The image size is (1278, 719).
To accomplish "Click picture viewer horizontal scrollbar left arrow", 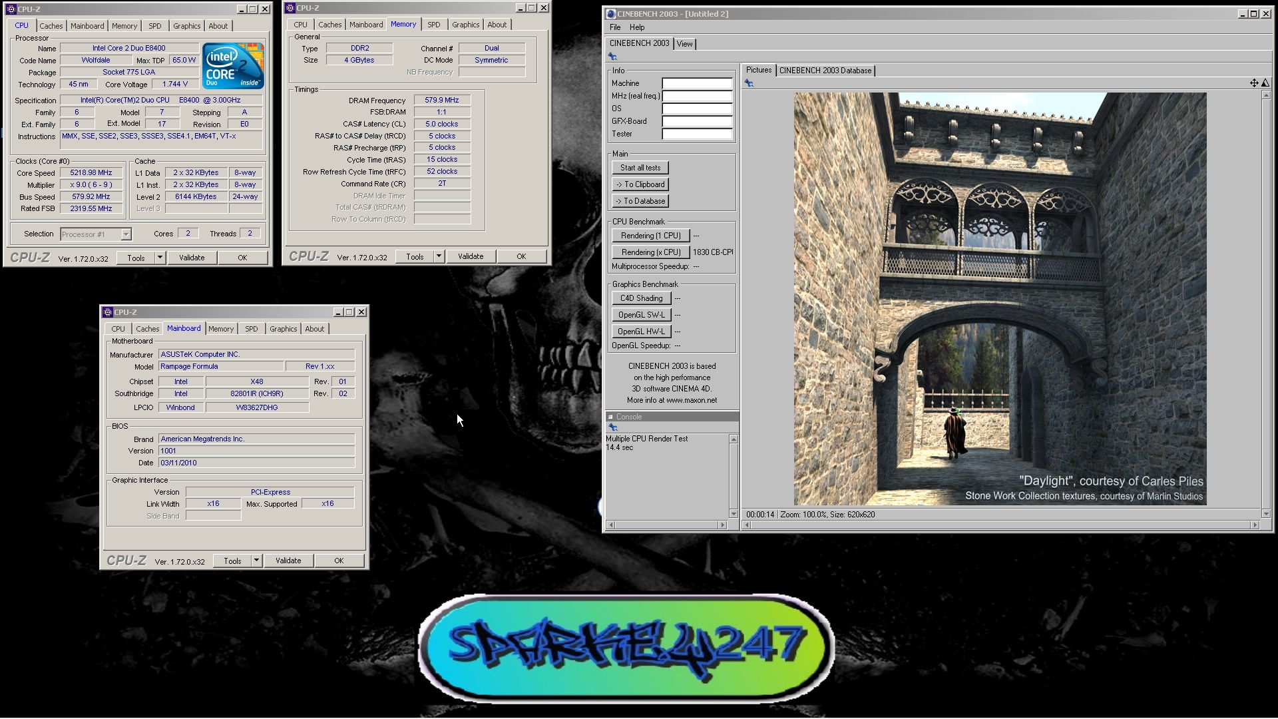I will pos(747,525).
